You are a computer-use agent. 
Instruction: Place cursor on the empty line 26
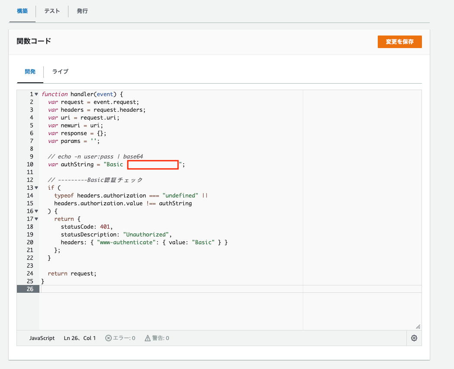pyautogui.click(x=230, y=289)
